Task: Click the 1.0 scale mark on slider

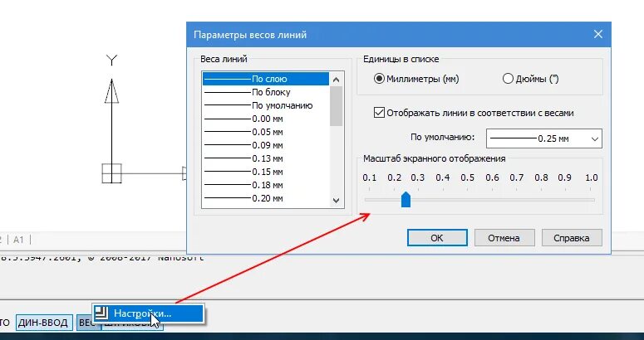Action: pos(592,177)
